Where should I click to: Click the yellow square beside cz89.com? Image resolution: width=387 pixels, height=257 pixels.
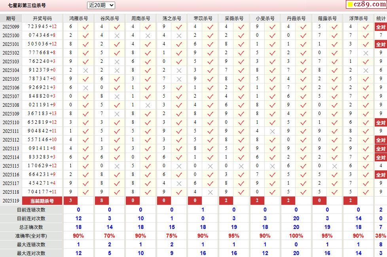pos(350,4)
